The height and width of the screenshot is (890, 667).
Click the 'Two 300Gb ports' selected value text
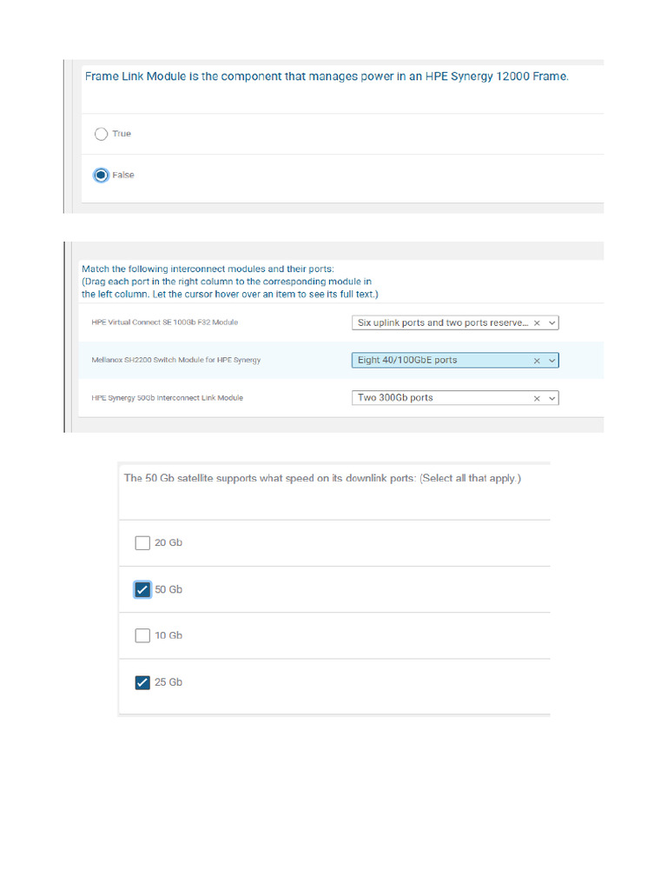point(395,398)
